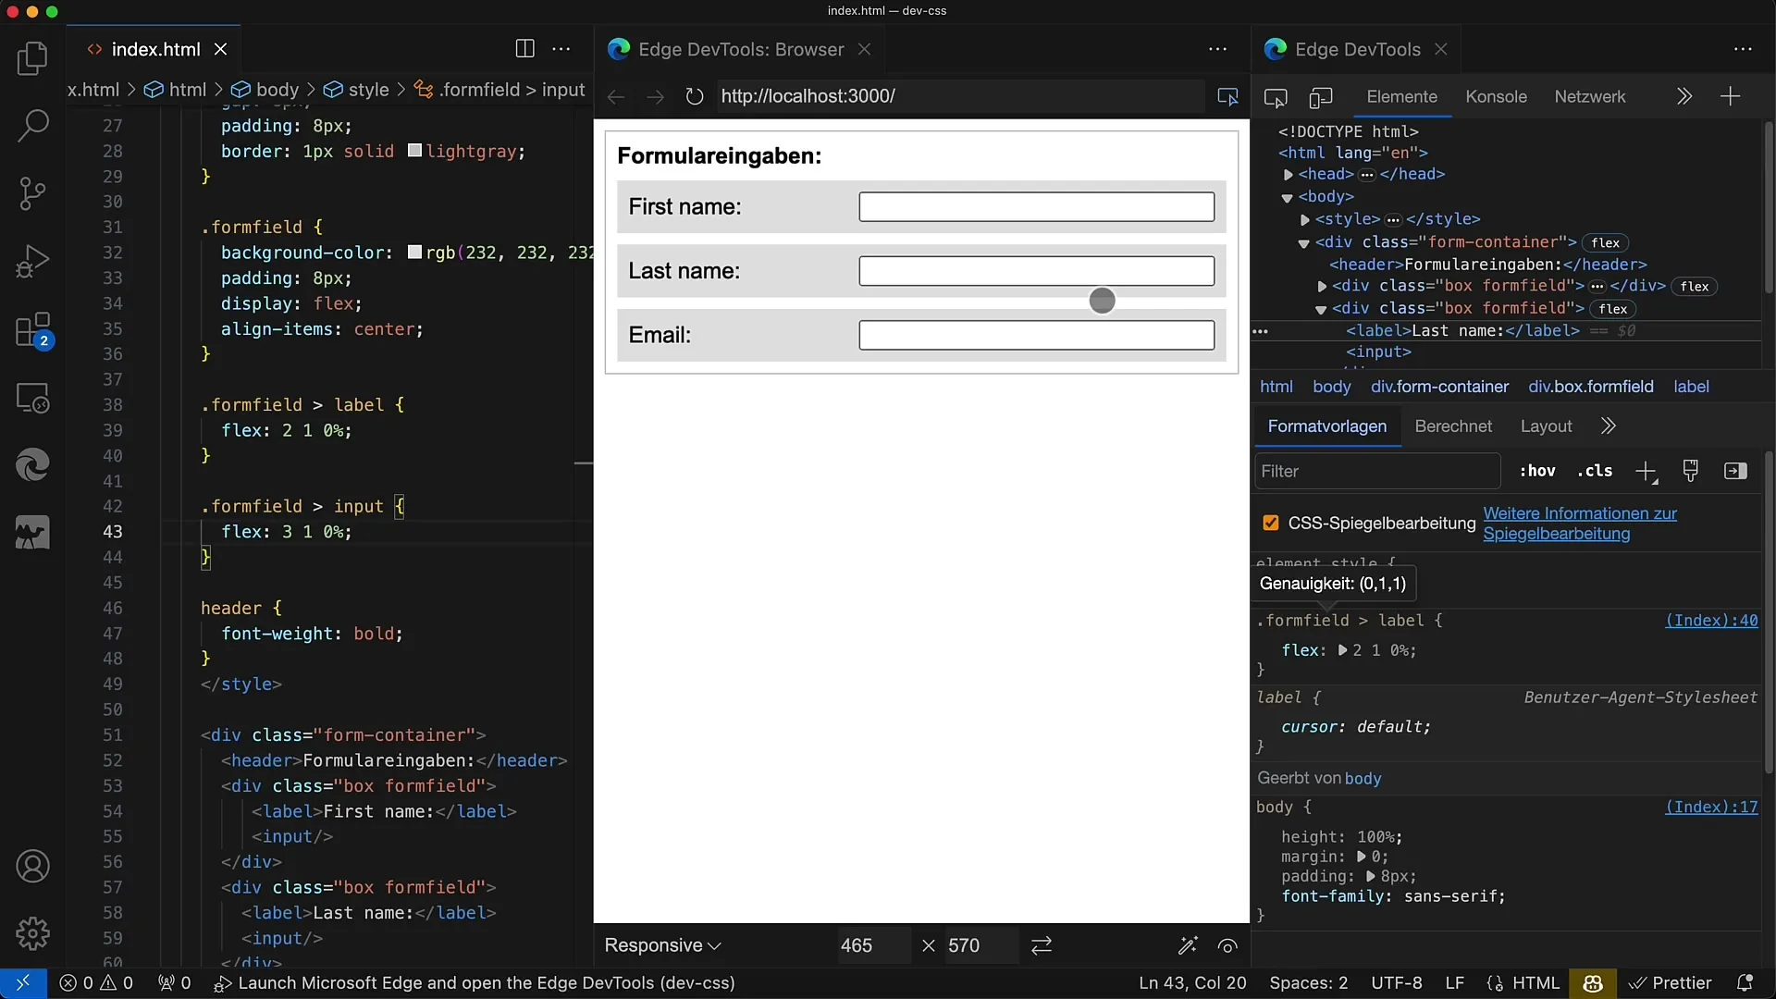The width and height of the screenshot is (1776, 999).
Task: Toggle device emulation in DevTools
Action: click(x=1321, y=97)
